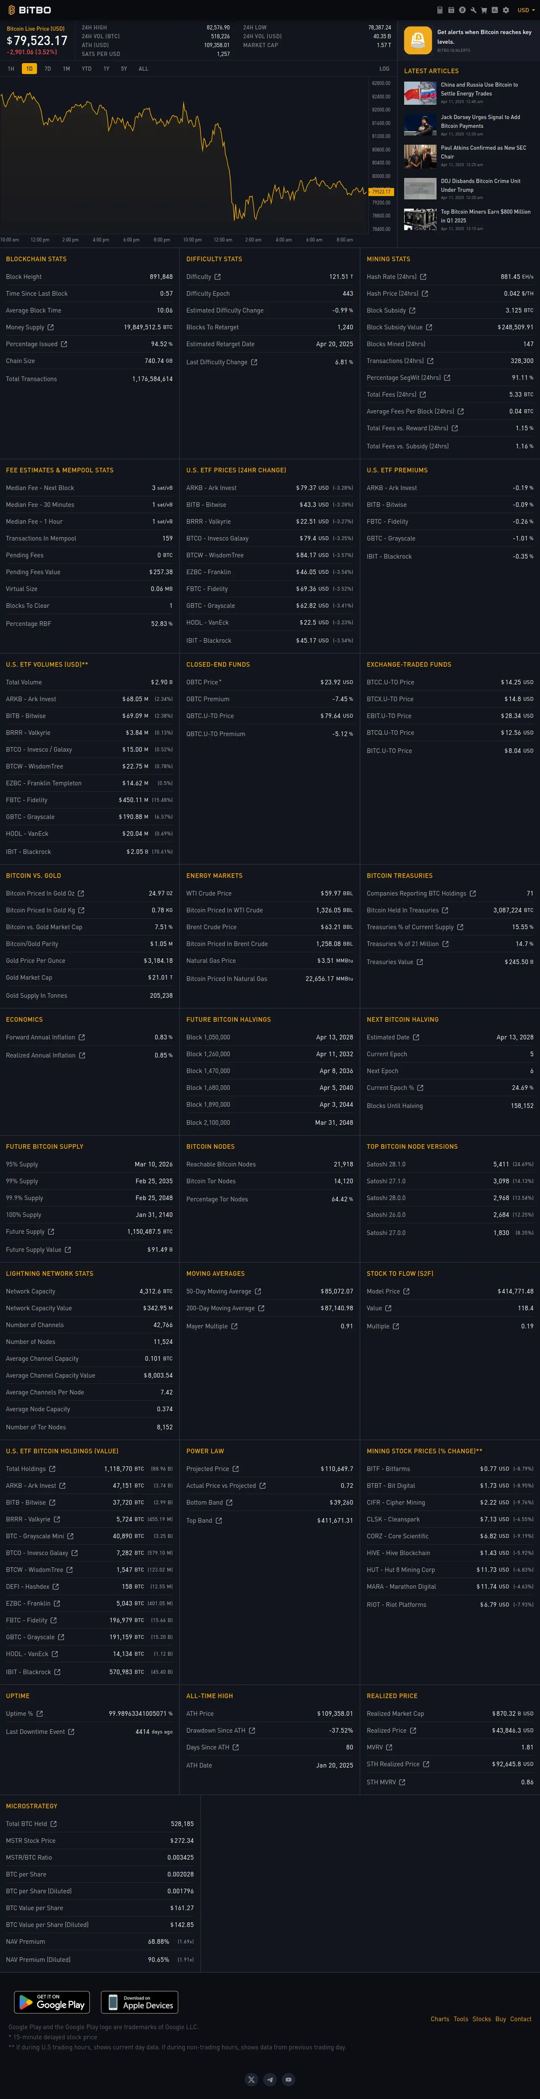
Task: Select the 1D chart range
Action: [29, 69]
